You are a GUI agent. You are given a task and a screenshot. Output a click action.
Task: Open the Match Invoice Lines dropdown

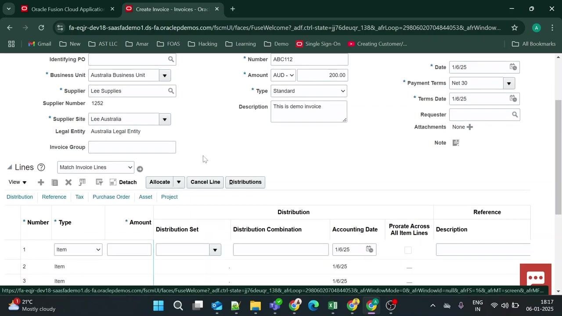click(96, 167)
